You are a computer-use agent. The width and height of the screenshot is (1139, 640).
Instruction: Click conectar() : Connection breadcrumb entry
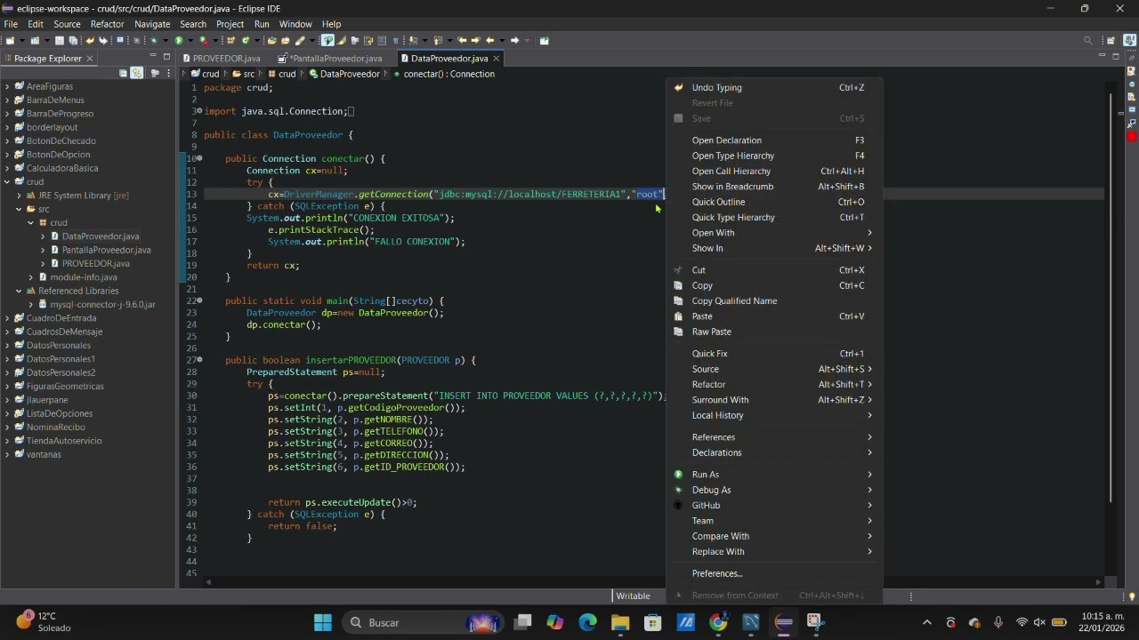[448, 75]
